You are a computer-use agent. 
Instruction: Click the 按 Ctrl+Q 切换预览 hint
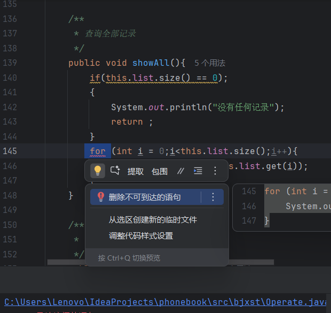[129, 258]
